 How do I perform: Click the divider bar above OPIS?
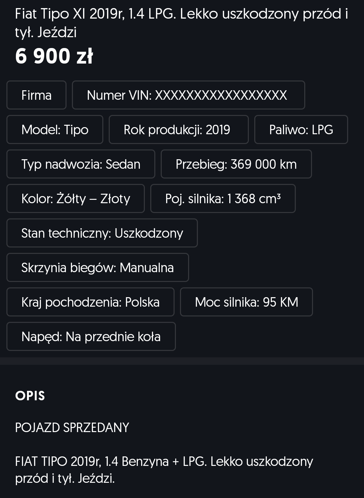point(182,361)
